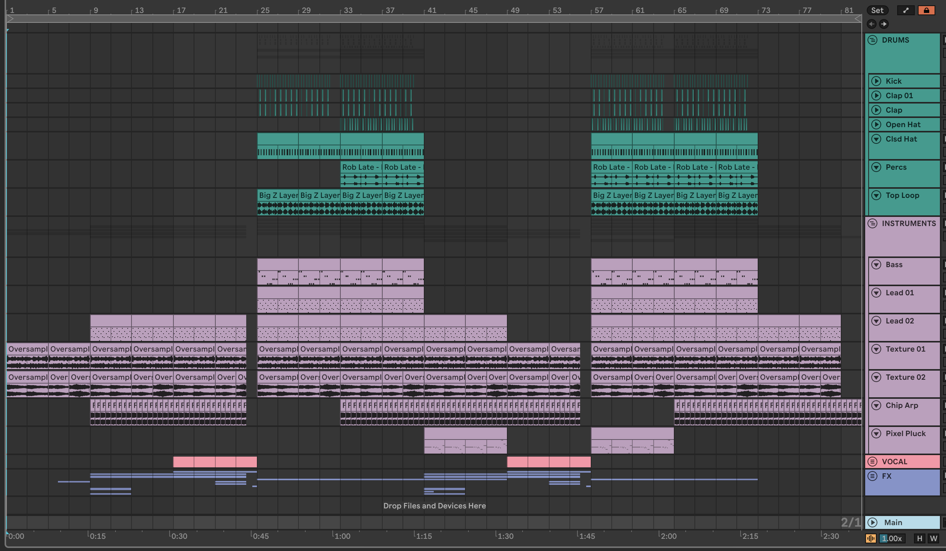Screen dimensions: 946x551
Task: Collapse the Clsd Hat track
Action: [876, 139]
